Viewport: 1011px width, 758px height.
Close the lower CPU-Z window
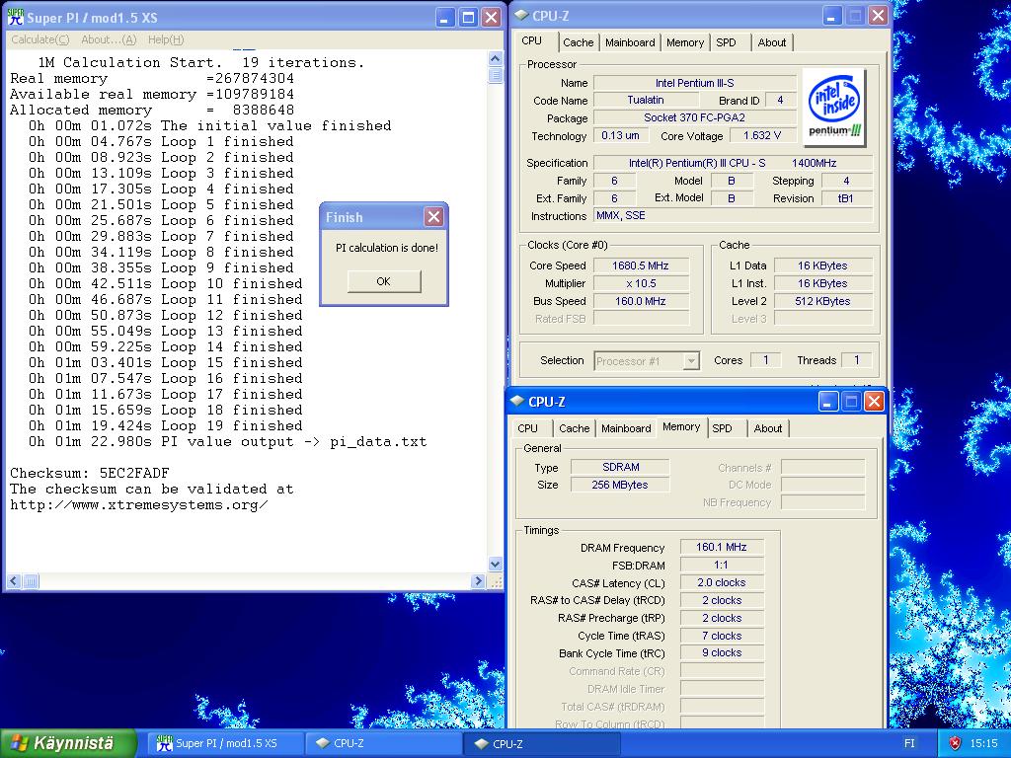tap(875, 402)
